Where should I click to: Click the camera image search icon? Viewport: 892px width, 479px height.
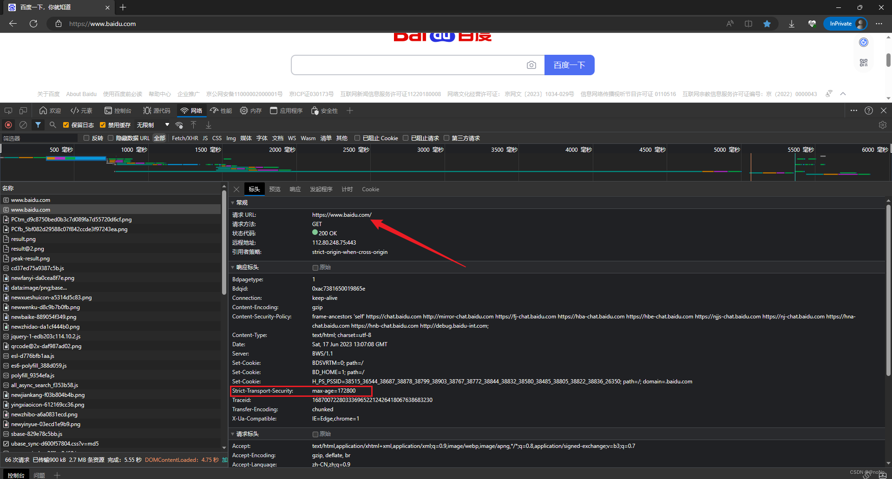click(x=531, y=65)
